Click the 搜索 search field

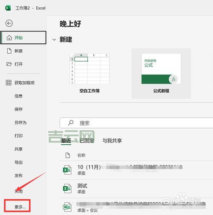pos(136,123)
